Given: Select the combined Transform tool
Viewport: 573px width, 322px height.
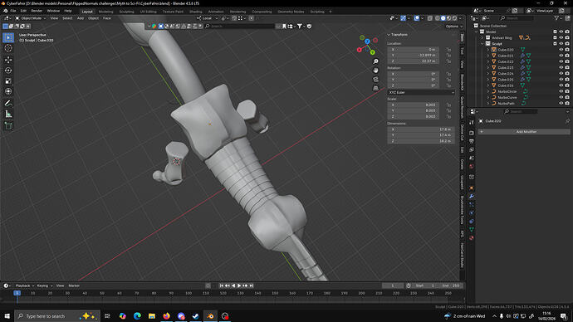Looking at the screenshot, I should (8, 91).
